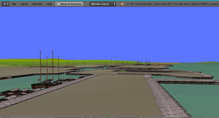This screenshot has height=118, width=219.
Task: Click the Info editor type icon
Action: point(4,4)
